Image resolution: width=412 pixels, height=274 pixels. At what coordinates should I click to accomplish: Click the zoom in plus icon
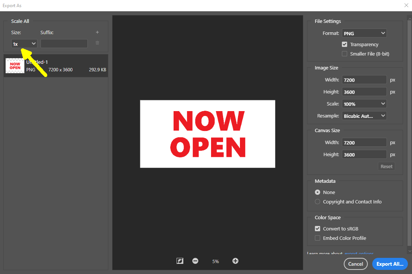235,261
